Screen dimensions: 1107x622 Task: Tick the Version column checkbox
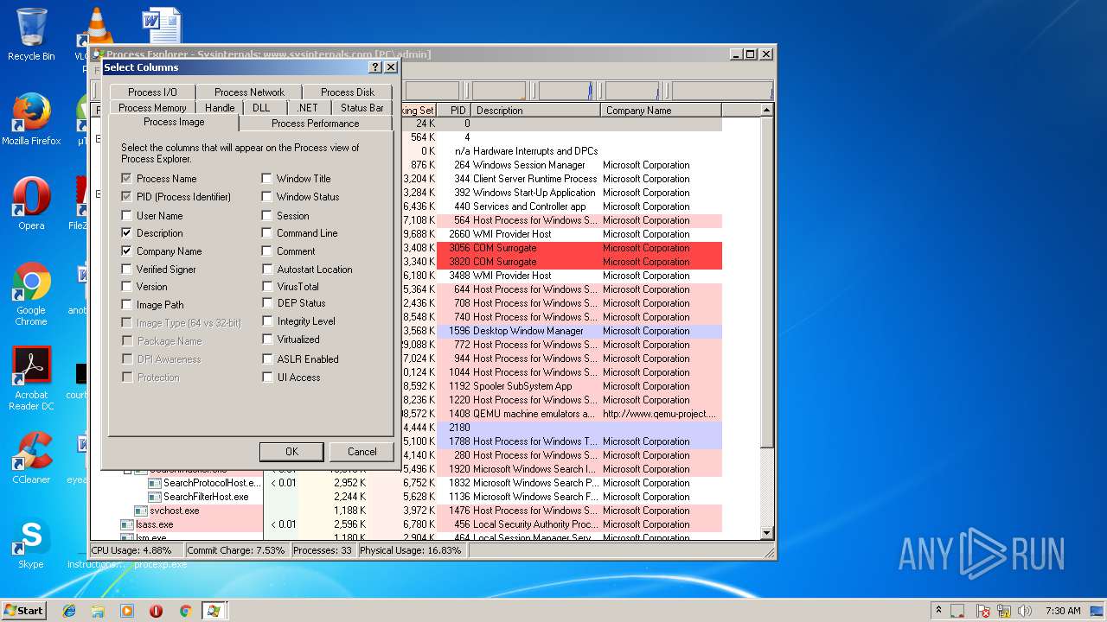click(x=127, y=286)
